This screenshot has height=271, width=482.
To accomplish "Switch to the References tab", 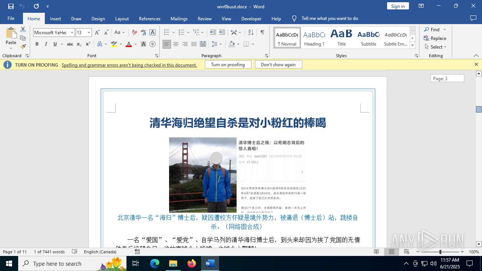I will [149, 18].
